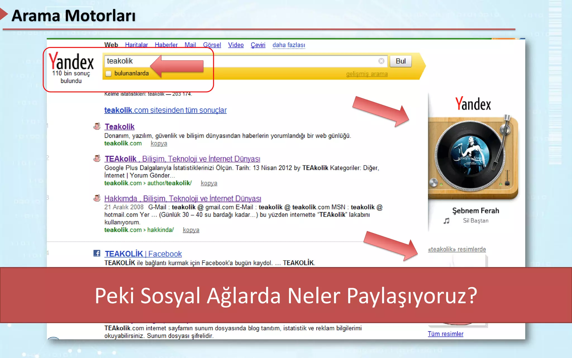Open the Haritalar tab
Image resolution: width=572 pixels, height=358 pixels.
coord(136,45)
